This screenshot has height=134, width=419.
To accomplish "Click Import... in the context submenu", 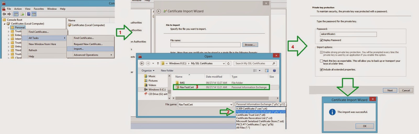I will click(90, 49).
